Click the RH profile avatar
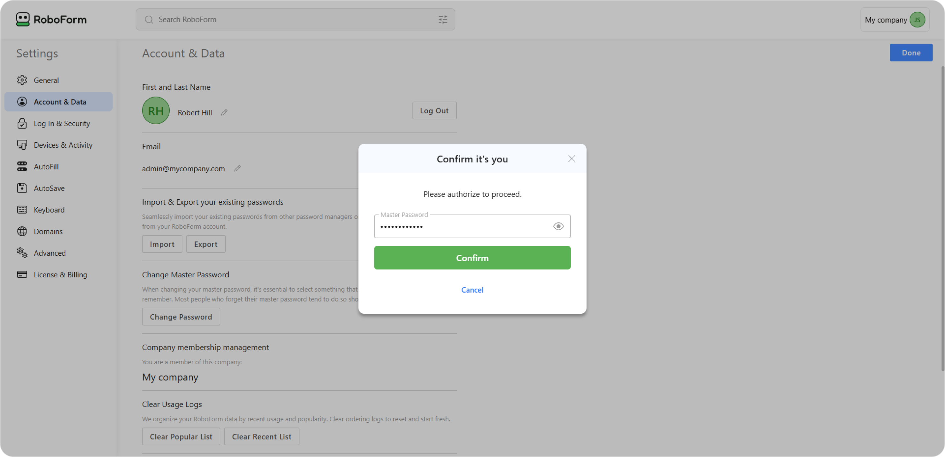Image resolution: width=945 pixels, height=457 pixels. click(x=156, y=111)
